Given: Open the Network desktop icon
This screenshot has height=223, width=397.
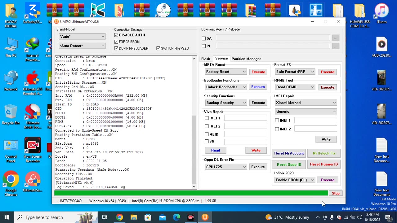Looking at the screenshot, I should click(x=11, y=81).
